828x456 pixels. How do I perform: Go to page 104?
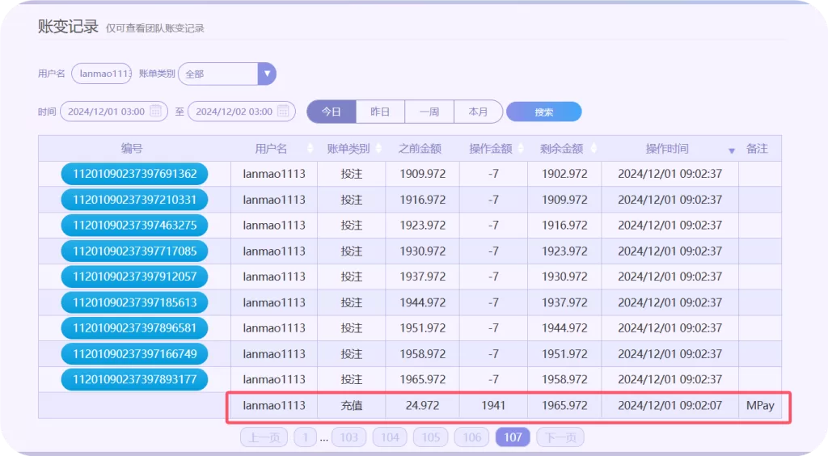(390, 437)
